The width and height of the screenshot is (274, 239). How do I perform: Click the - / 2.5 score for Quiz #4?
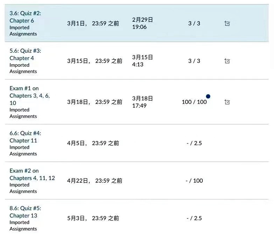pos(194,143)
